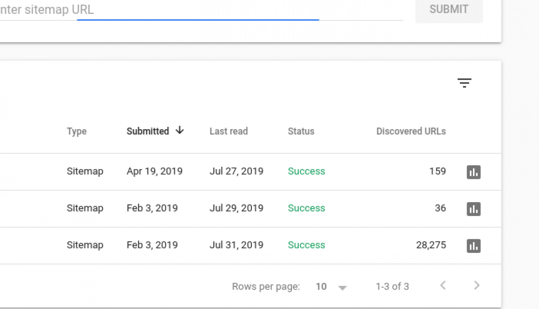Toggle Submitted column sort arrow
The height and width of the screenshot is (309, 539).
(180, 131)
